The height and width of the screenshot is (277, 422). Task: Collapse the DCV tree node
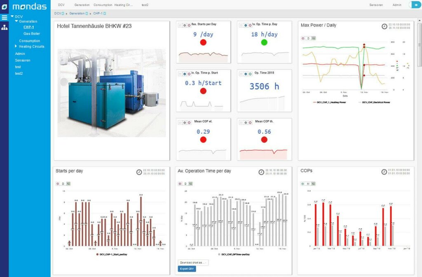12,16
